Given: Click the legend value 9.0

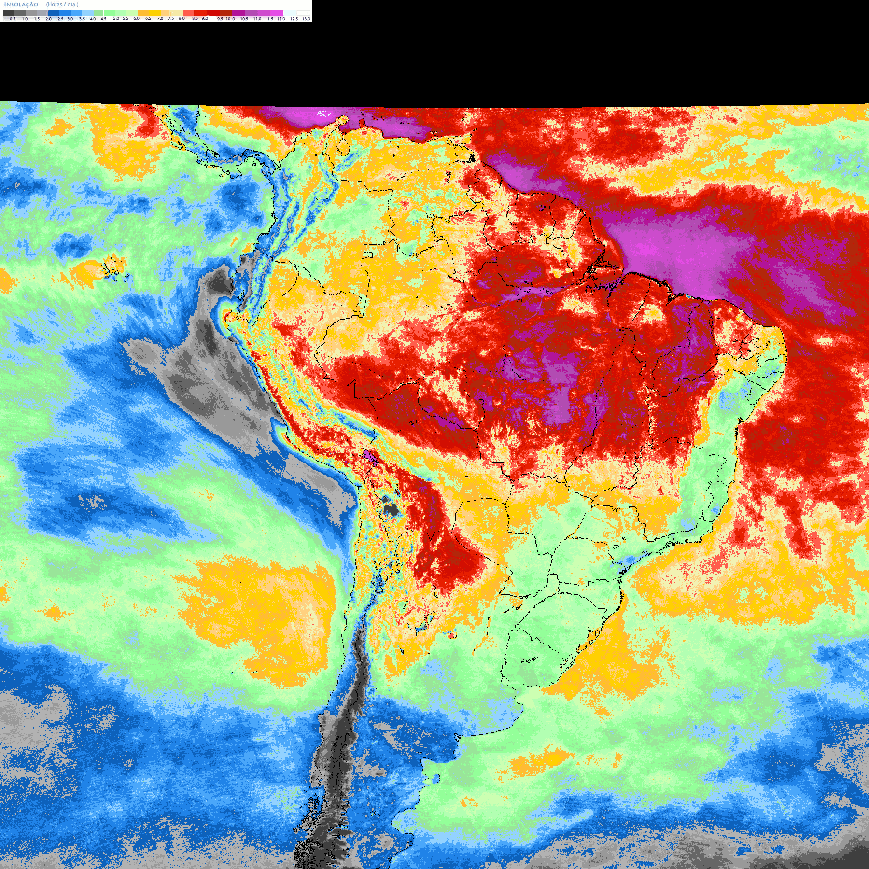Looking at the screenshot, I should tap(205, 18).
